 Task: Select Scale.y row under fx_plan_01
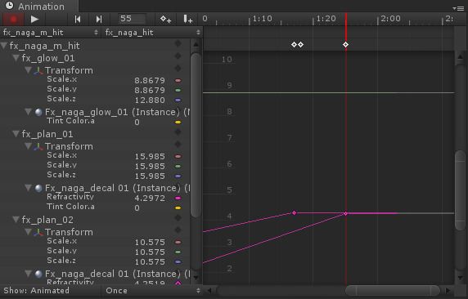pyautogui.click(x=95, y=166)
